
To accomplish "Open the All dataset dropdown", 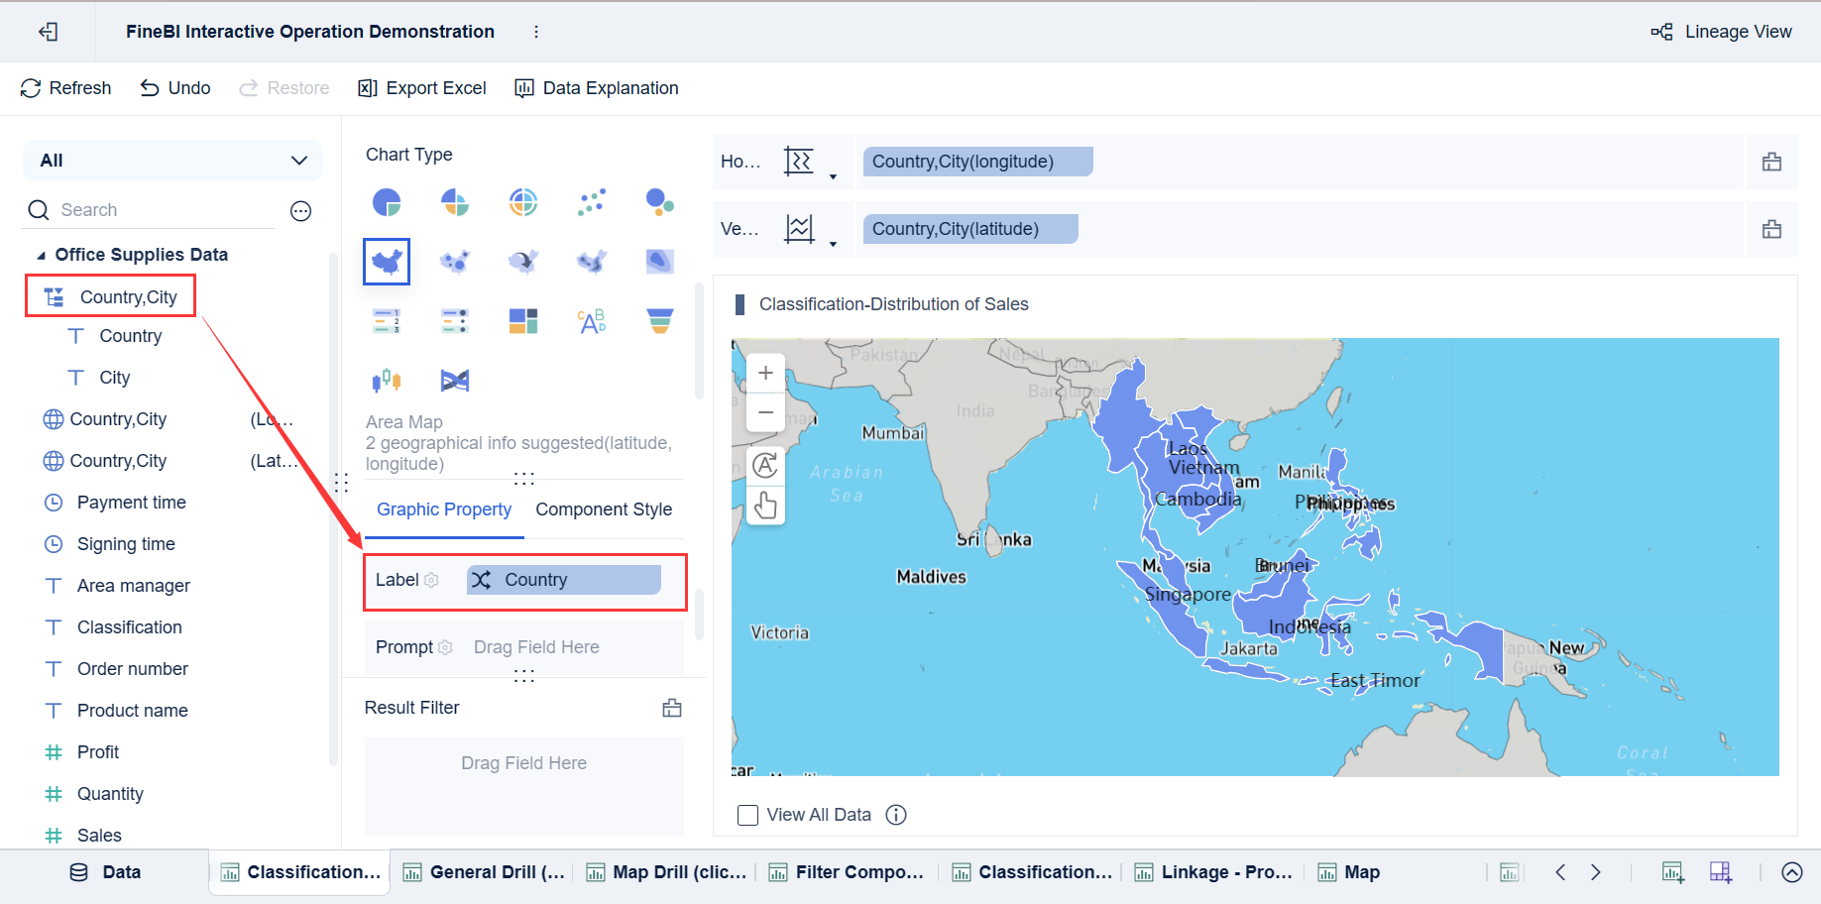I will (172, 161).
